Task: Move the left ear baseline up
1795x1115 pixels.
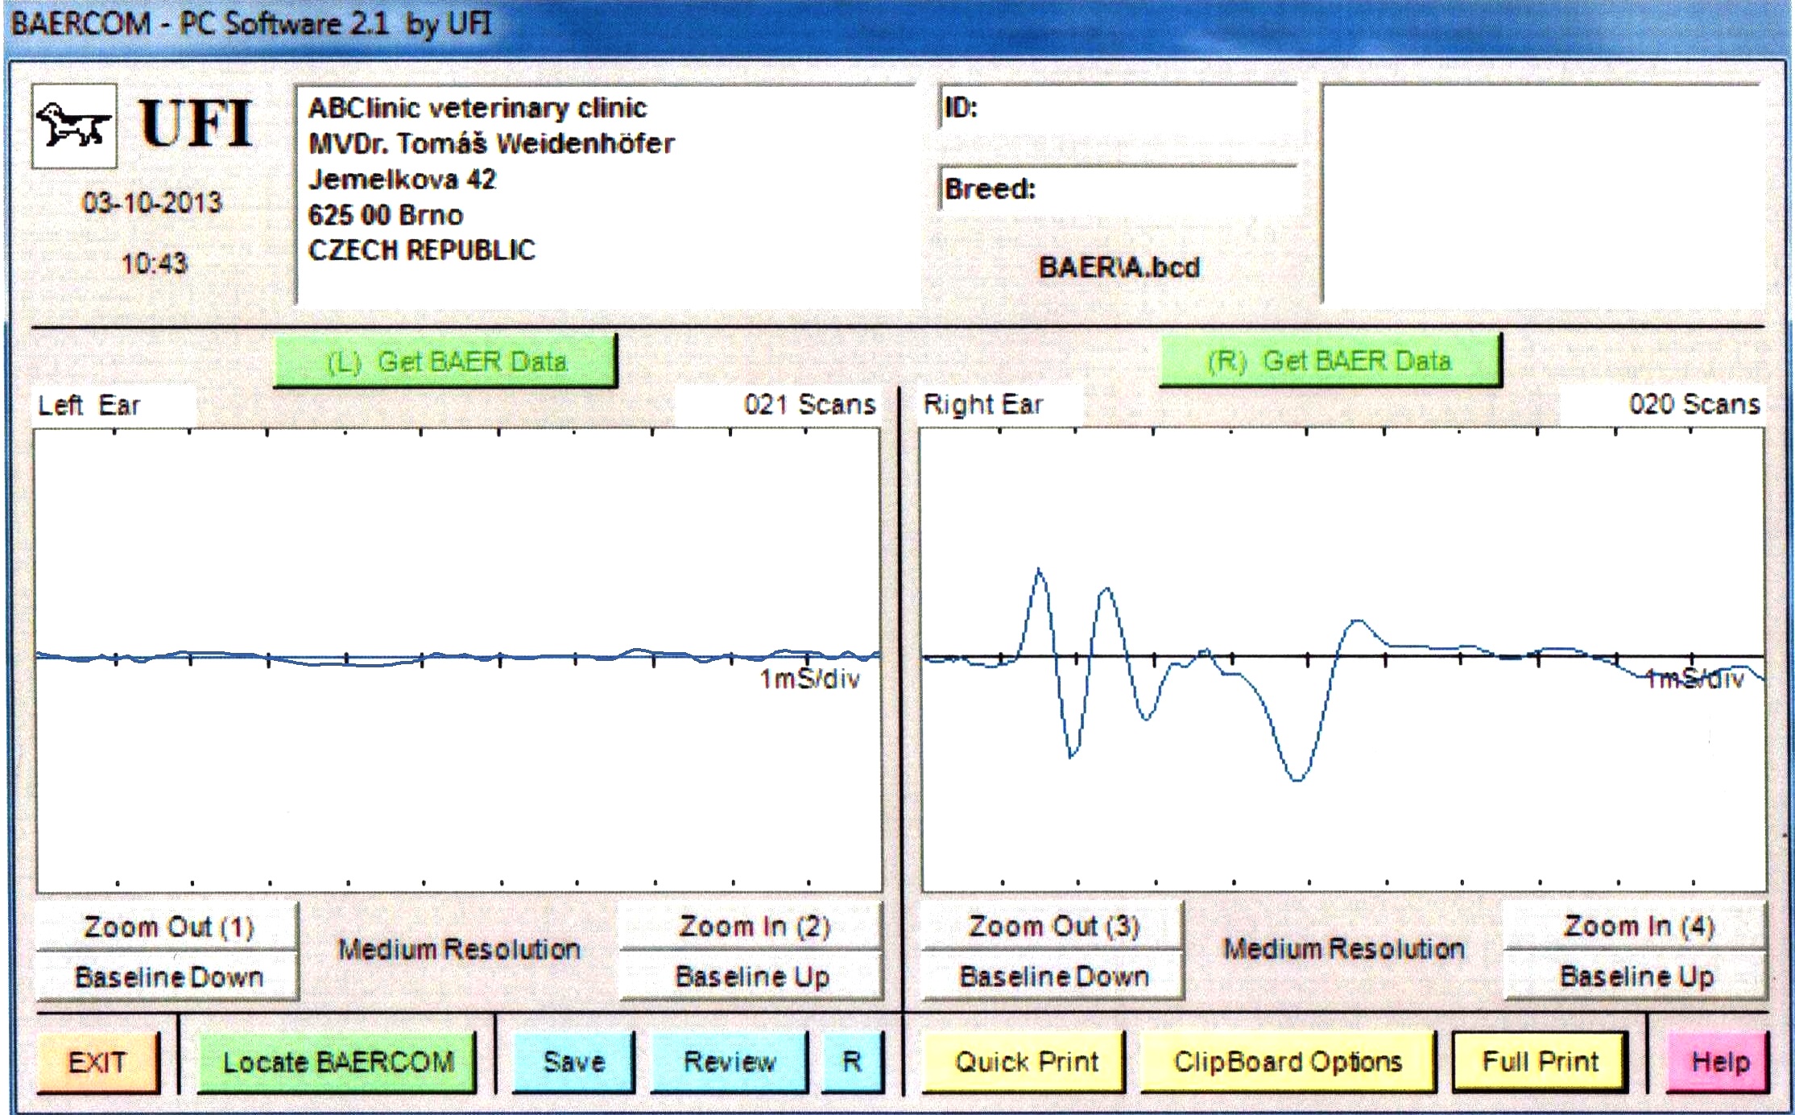Action: point(752,977)
